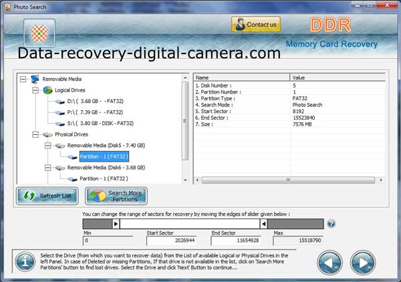Click the Physical Drives disk icon

point(48,135)
